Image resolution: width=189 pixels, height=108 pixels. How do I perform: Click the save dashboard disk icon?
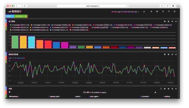[163, 11]
